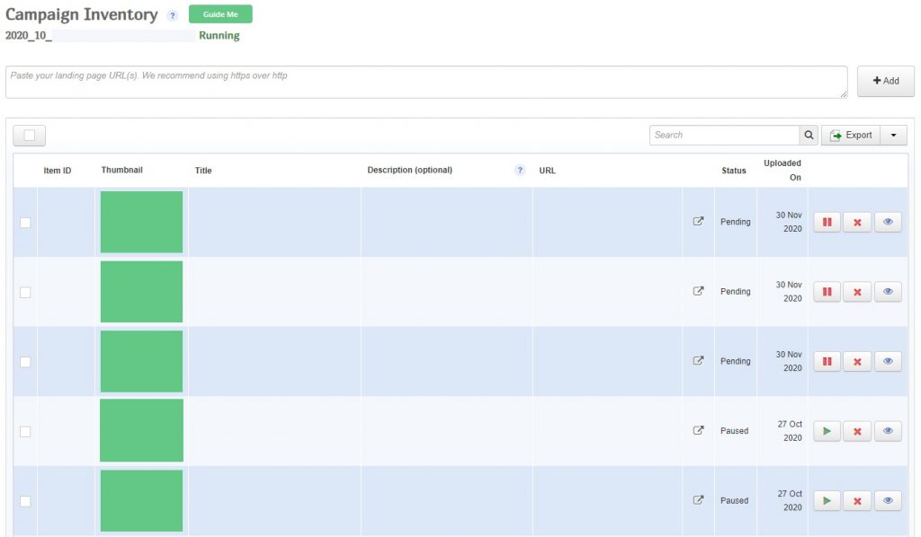The image size is (921, 537).
Task: Pause the first pending inventory item
Action: point(827,222)
